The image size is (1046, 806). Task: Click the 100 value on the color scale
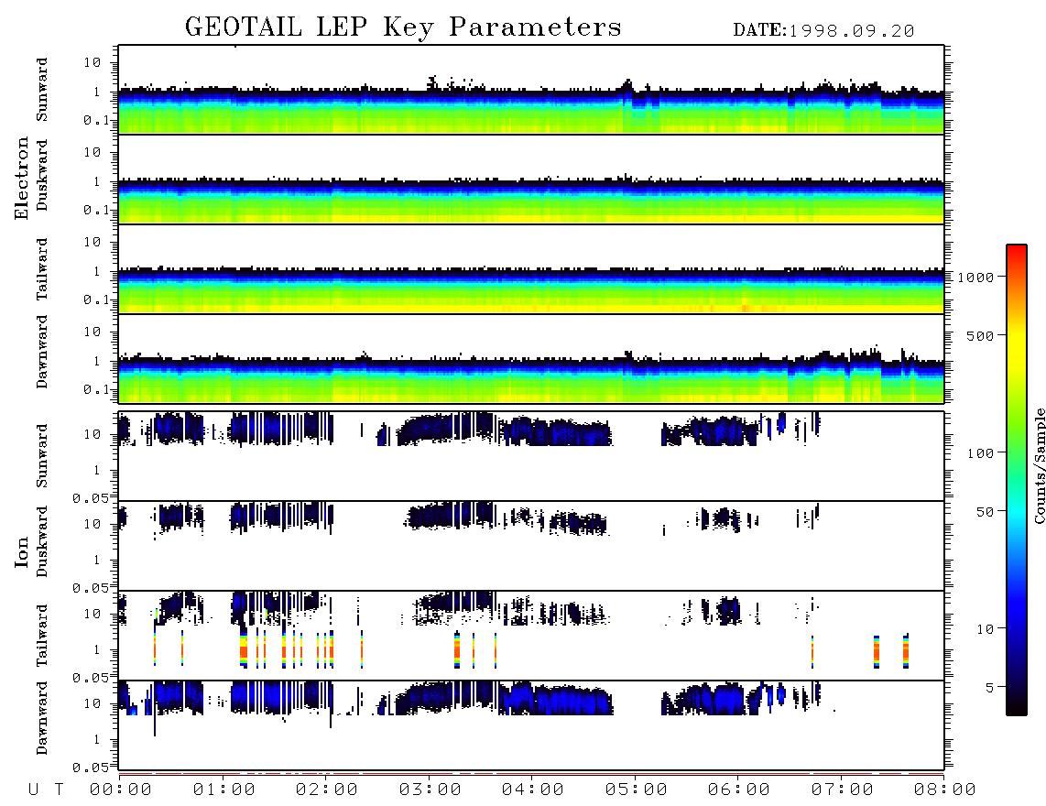tap(981, 453)
